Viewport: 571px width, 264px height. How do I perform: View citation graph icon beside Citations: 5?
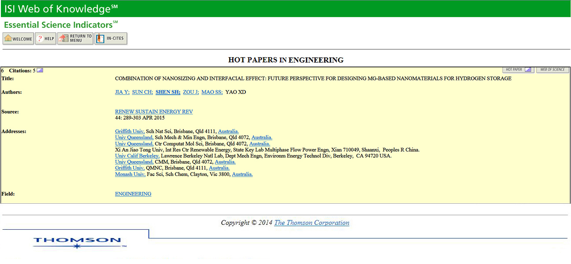tap(40, 70)
